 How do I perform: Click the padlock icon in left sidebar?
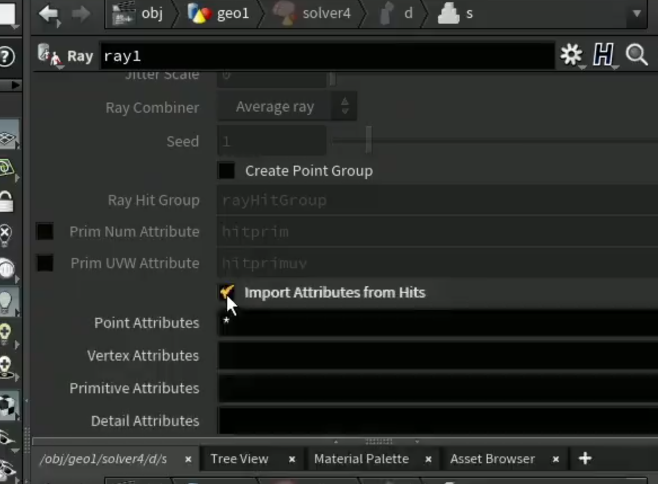(x=6, y=201)
